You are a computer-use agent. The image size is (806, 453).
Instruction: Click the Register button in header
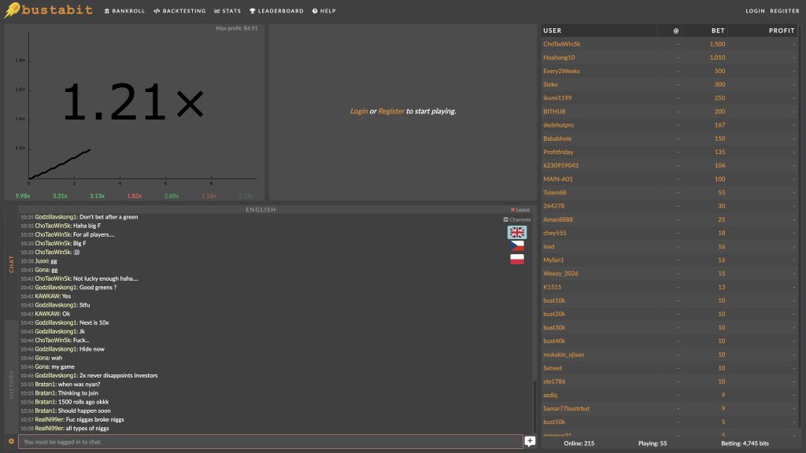point(785,11)
